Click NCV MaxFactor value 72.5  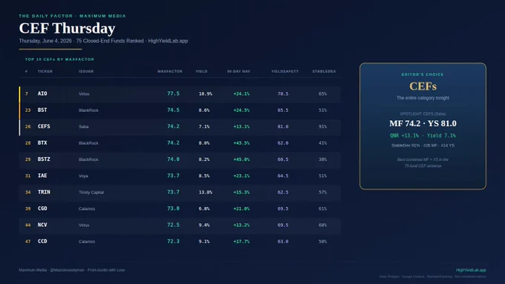coord(173,225)
